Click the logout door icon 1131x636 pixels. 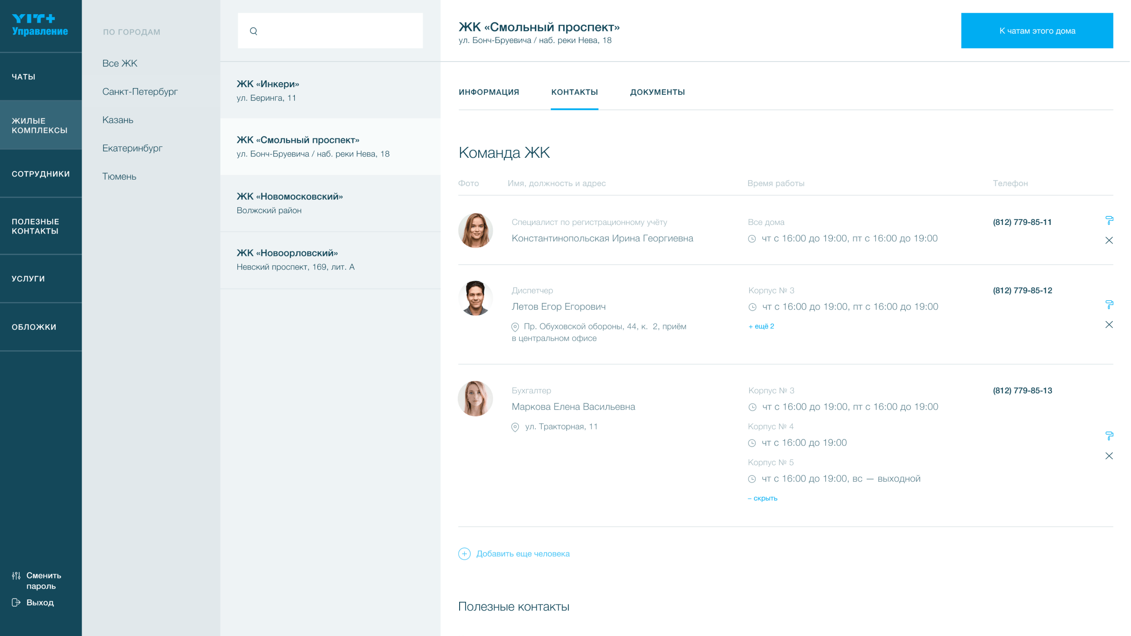(x=16, y=602)
